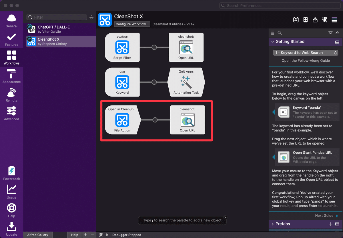The width and height of the screenshot is (343, 238).
Task: Toggle the debugger bug icon in header
Action: pos(325,20)
